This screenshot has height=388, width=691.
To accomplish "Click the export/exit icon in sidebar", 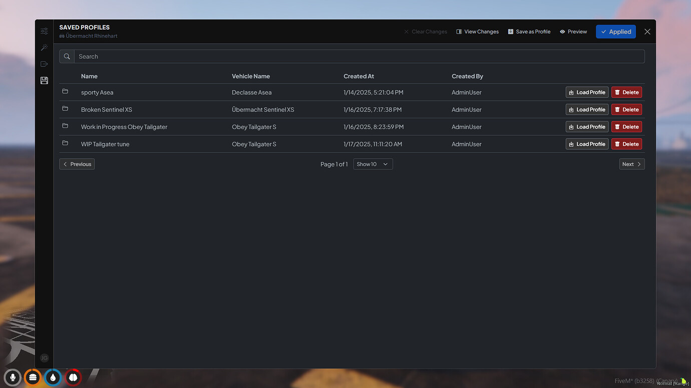I will coord(44,63).
